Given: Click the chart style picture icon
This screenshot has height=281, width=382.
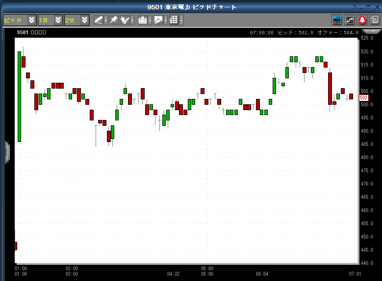Looking at the screenshot, I should [x=158, y=20].
